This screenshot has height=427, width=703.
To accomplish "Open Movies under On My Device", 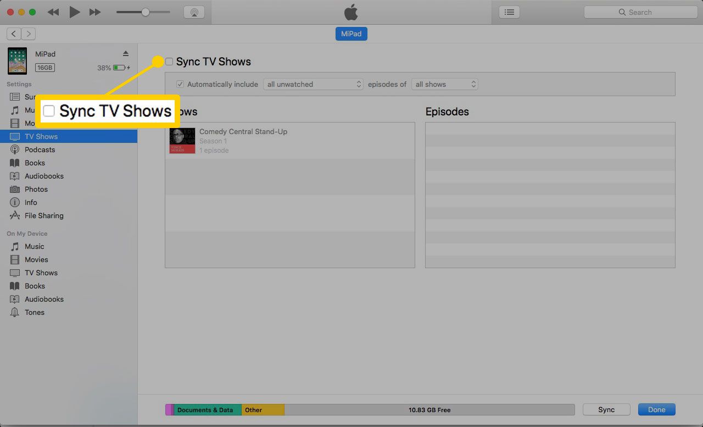I will pyautogui.click(x=69, y=259).
